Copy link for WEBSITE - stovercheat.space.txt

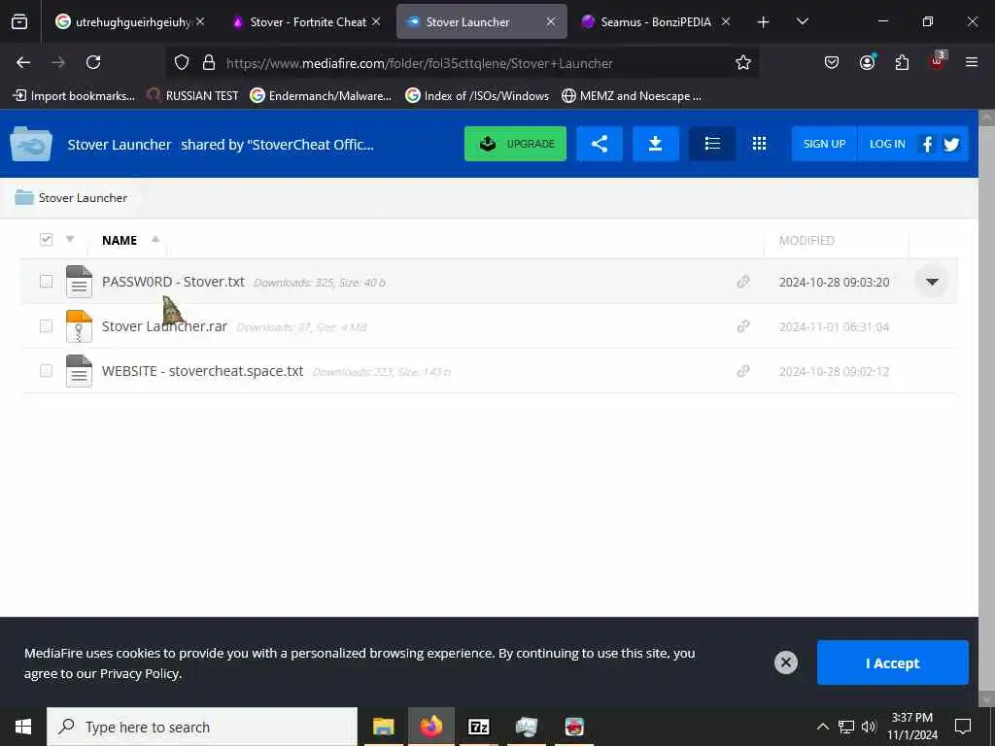pos(743,371)
